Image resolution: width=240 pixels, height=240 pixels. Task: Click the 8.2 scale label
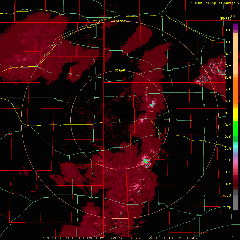(228, 54)
